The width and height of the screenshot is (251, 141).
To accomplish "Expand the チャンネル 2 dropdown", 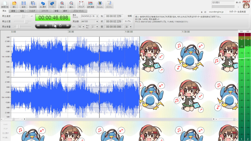I will (97, 27).
